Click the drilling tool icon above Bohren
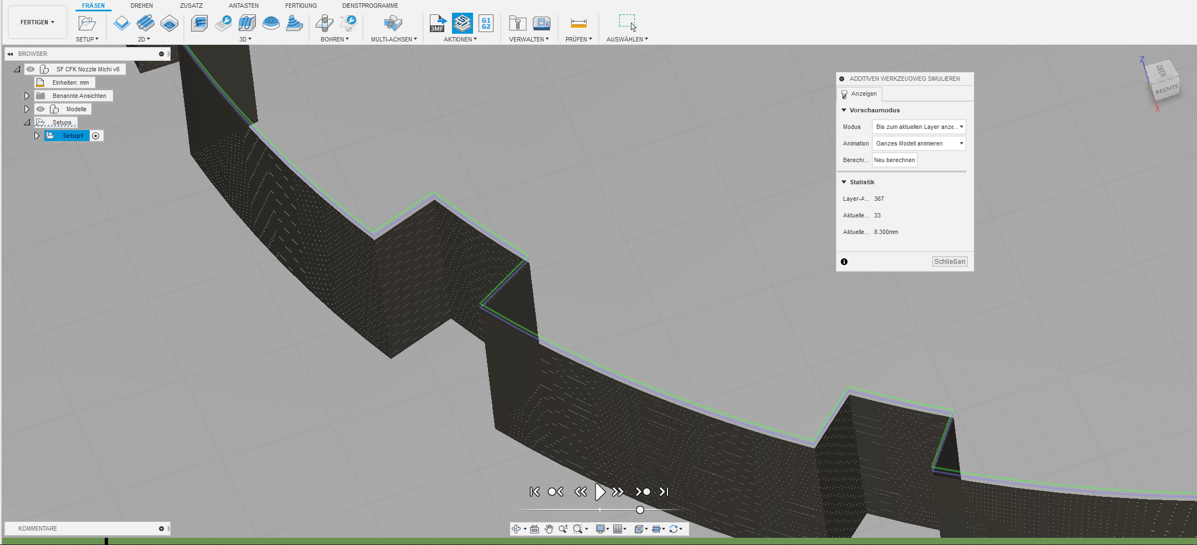 point(325,23)
